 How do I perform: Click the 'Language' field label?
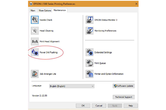[37, 86]
